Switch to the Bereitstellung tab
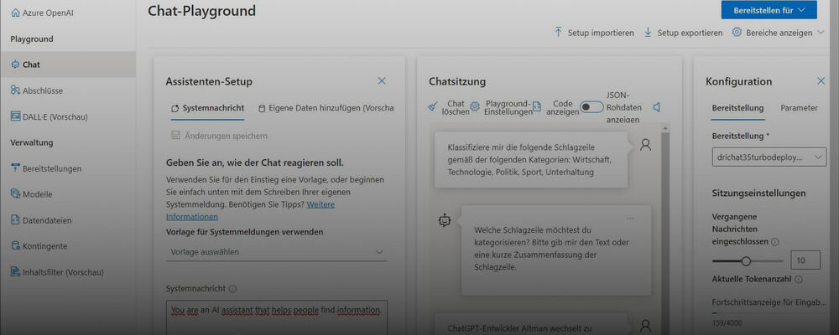Screen dimensions: 839x335 [737, 108]
